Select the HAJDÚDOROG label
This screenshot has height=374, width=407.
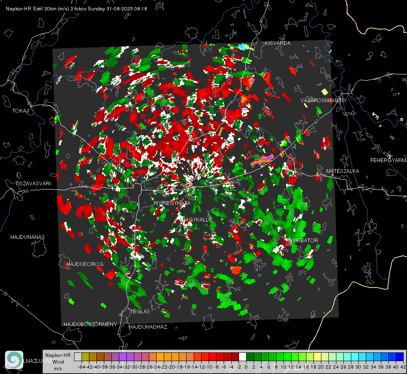85,264
